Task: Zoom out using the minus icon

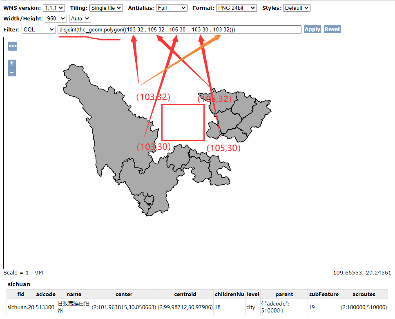Action: [x=11, y=72]
